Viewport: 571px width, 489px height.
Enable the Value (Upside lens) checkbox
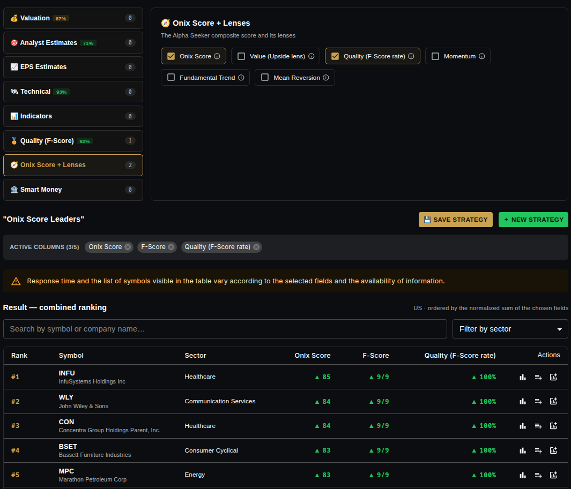coord(241,56)
